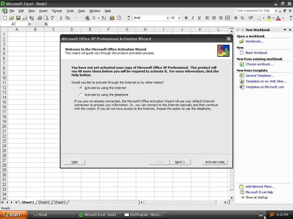Expand the Name Box dropdown arrow
This screenshot has height=219, width=293.
[29, 24]
